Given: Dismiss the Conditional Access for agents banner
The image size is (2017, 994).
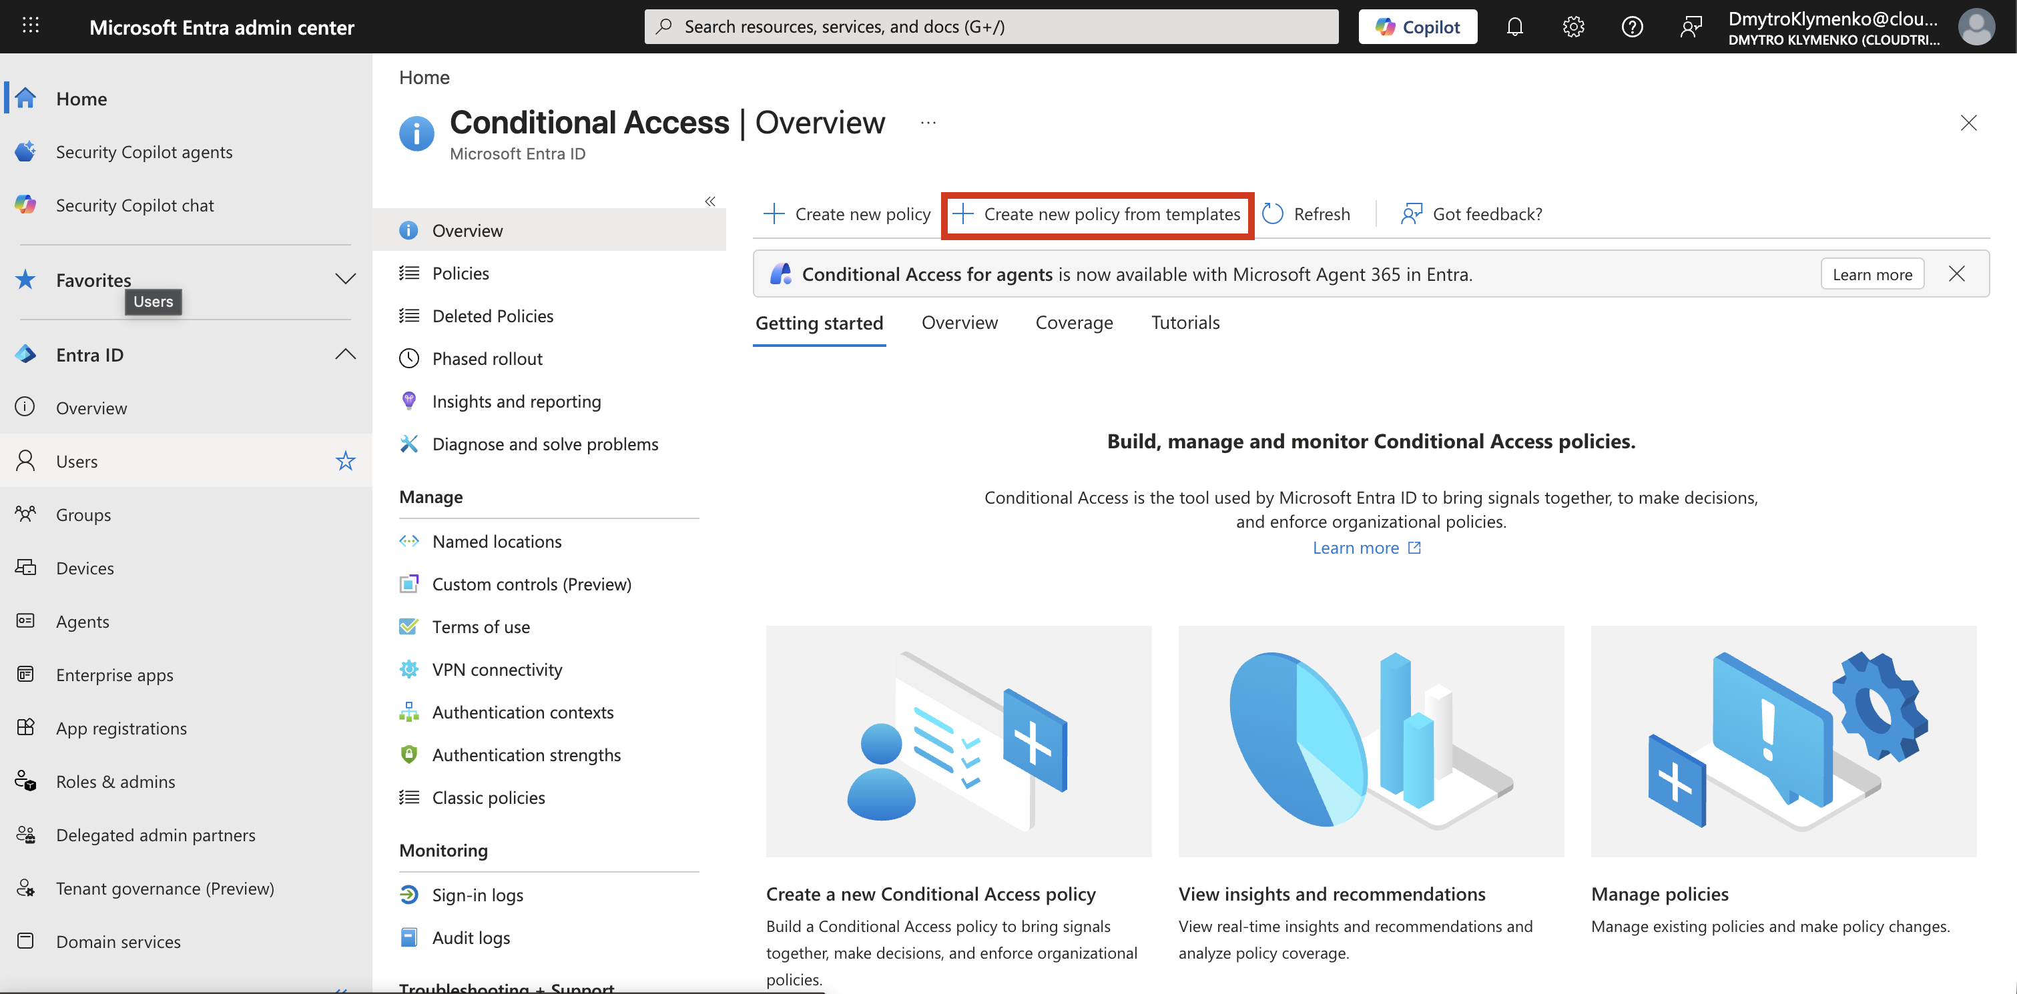Looking at the screenshot, I should tap(1956, 274).
